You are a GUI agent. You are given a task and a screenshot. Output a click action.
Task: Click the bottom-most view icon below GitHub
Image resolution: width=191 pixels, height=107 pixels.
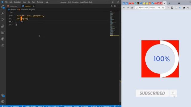[x=3, y=45]
